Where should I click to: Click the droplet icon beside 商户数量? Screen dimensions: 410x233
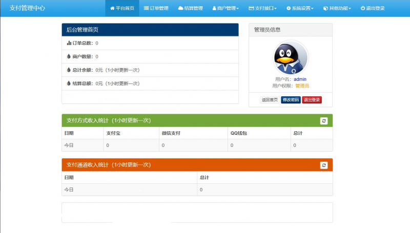pos(69,56)
